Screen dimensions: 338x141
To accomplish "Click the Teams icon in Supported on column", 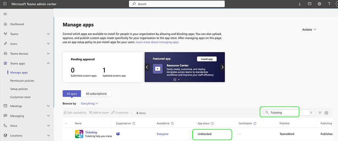I will 118,134.
